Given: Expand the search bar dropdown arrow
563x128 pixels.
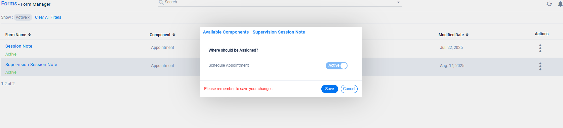Looking at the screenshot, I should 398,2.
